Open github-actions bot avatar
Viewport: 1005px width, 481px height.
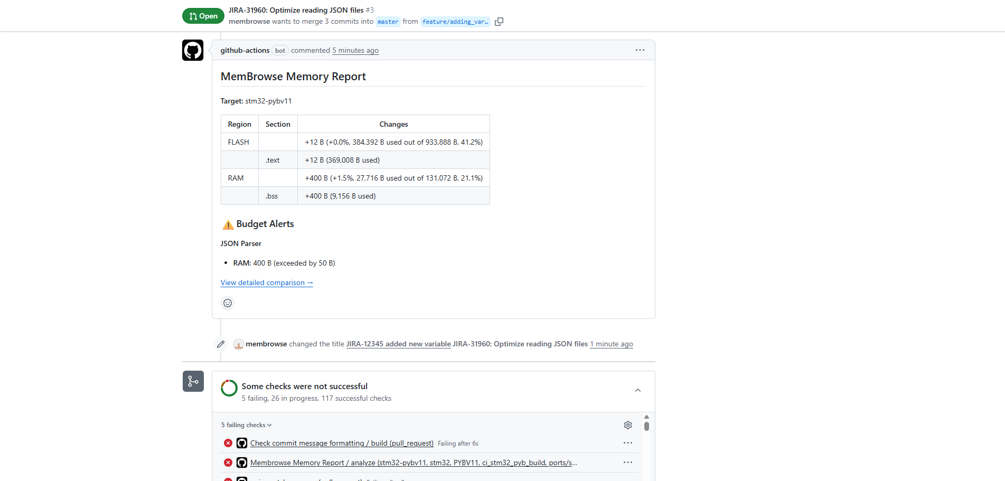[x=193, y=50]
